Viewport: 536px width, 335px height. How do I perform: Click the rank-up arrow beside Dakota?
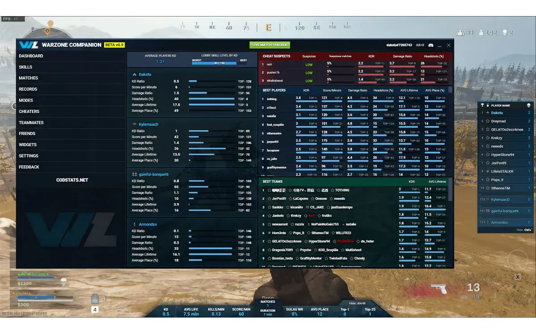[487, 113]
